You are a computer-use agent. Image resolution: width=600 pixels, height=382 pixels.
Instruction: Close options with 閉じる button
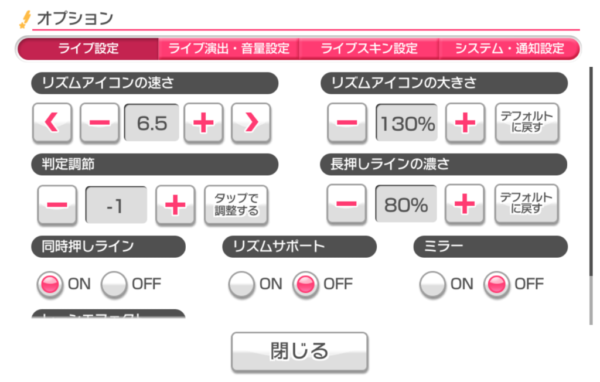tap(299, 352)
